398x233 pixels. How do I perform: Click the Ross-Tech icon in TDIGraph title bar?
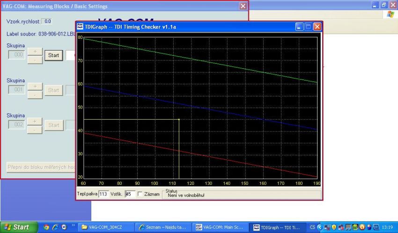coord(80,27)
